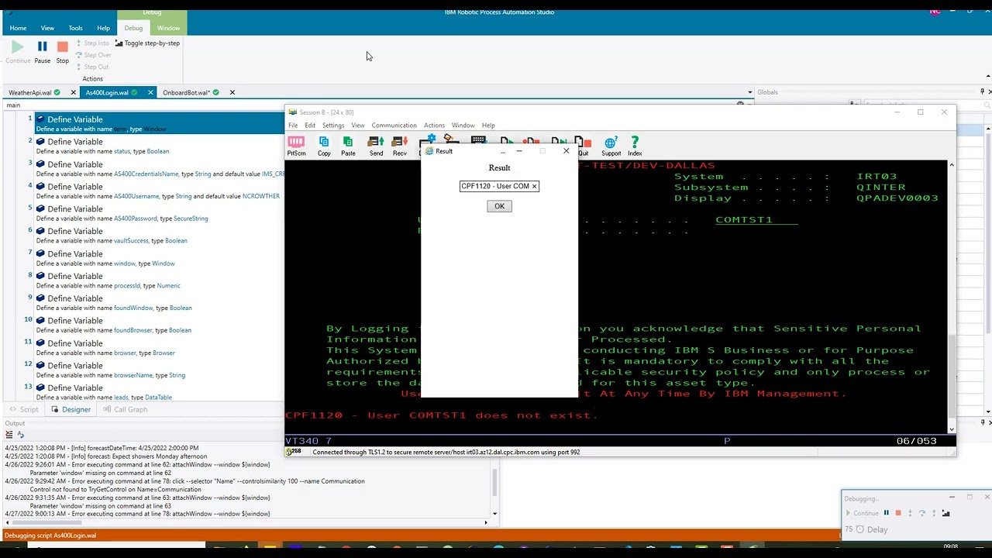
Task: Open the Help ribbon tab in Studio
Action: tap(103, 28)
